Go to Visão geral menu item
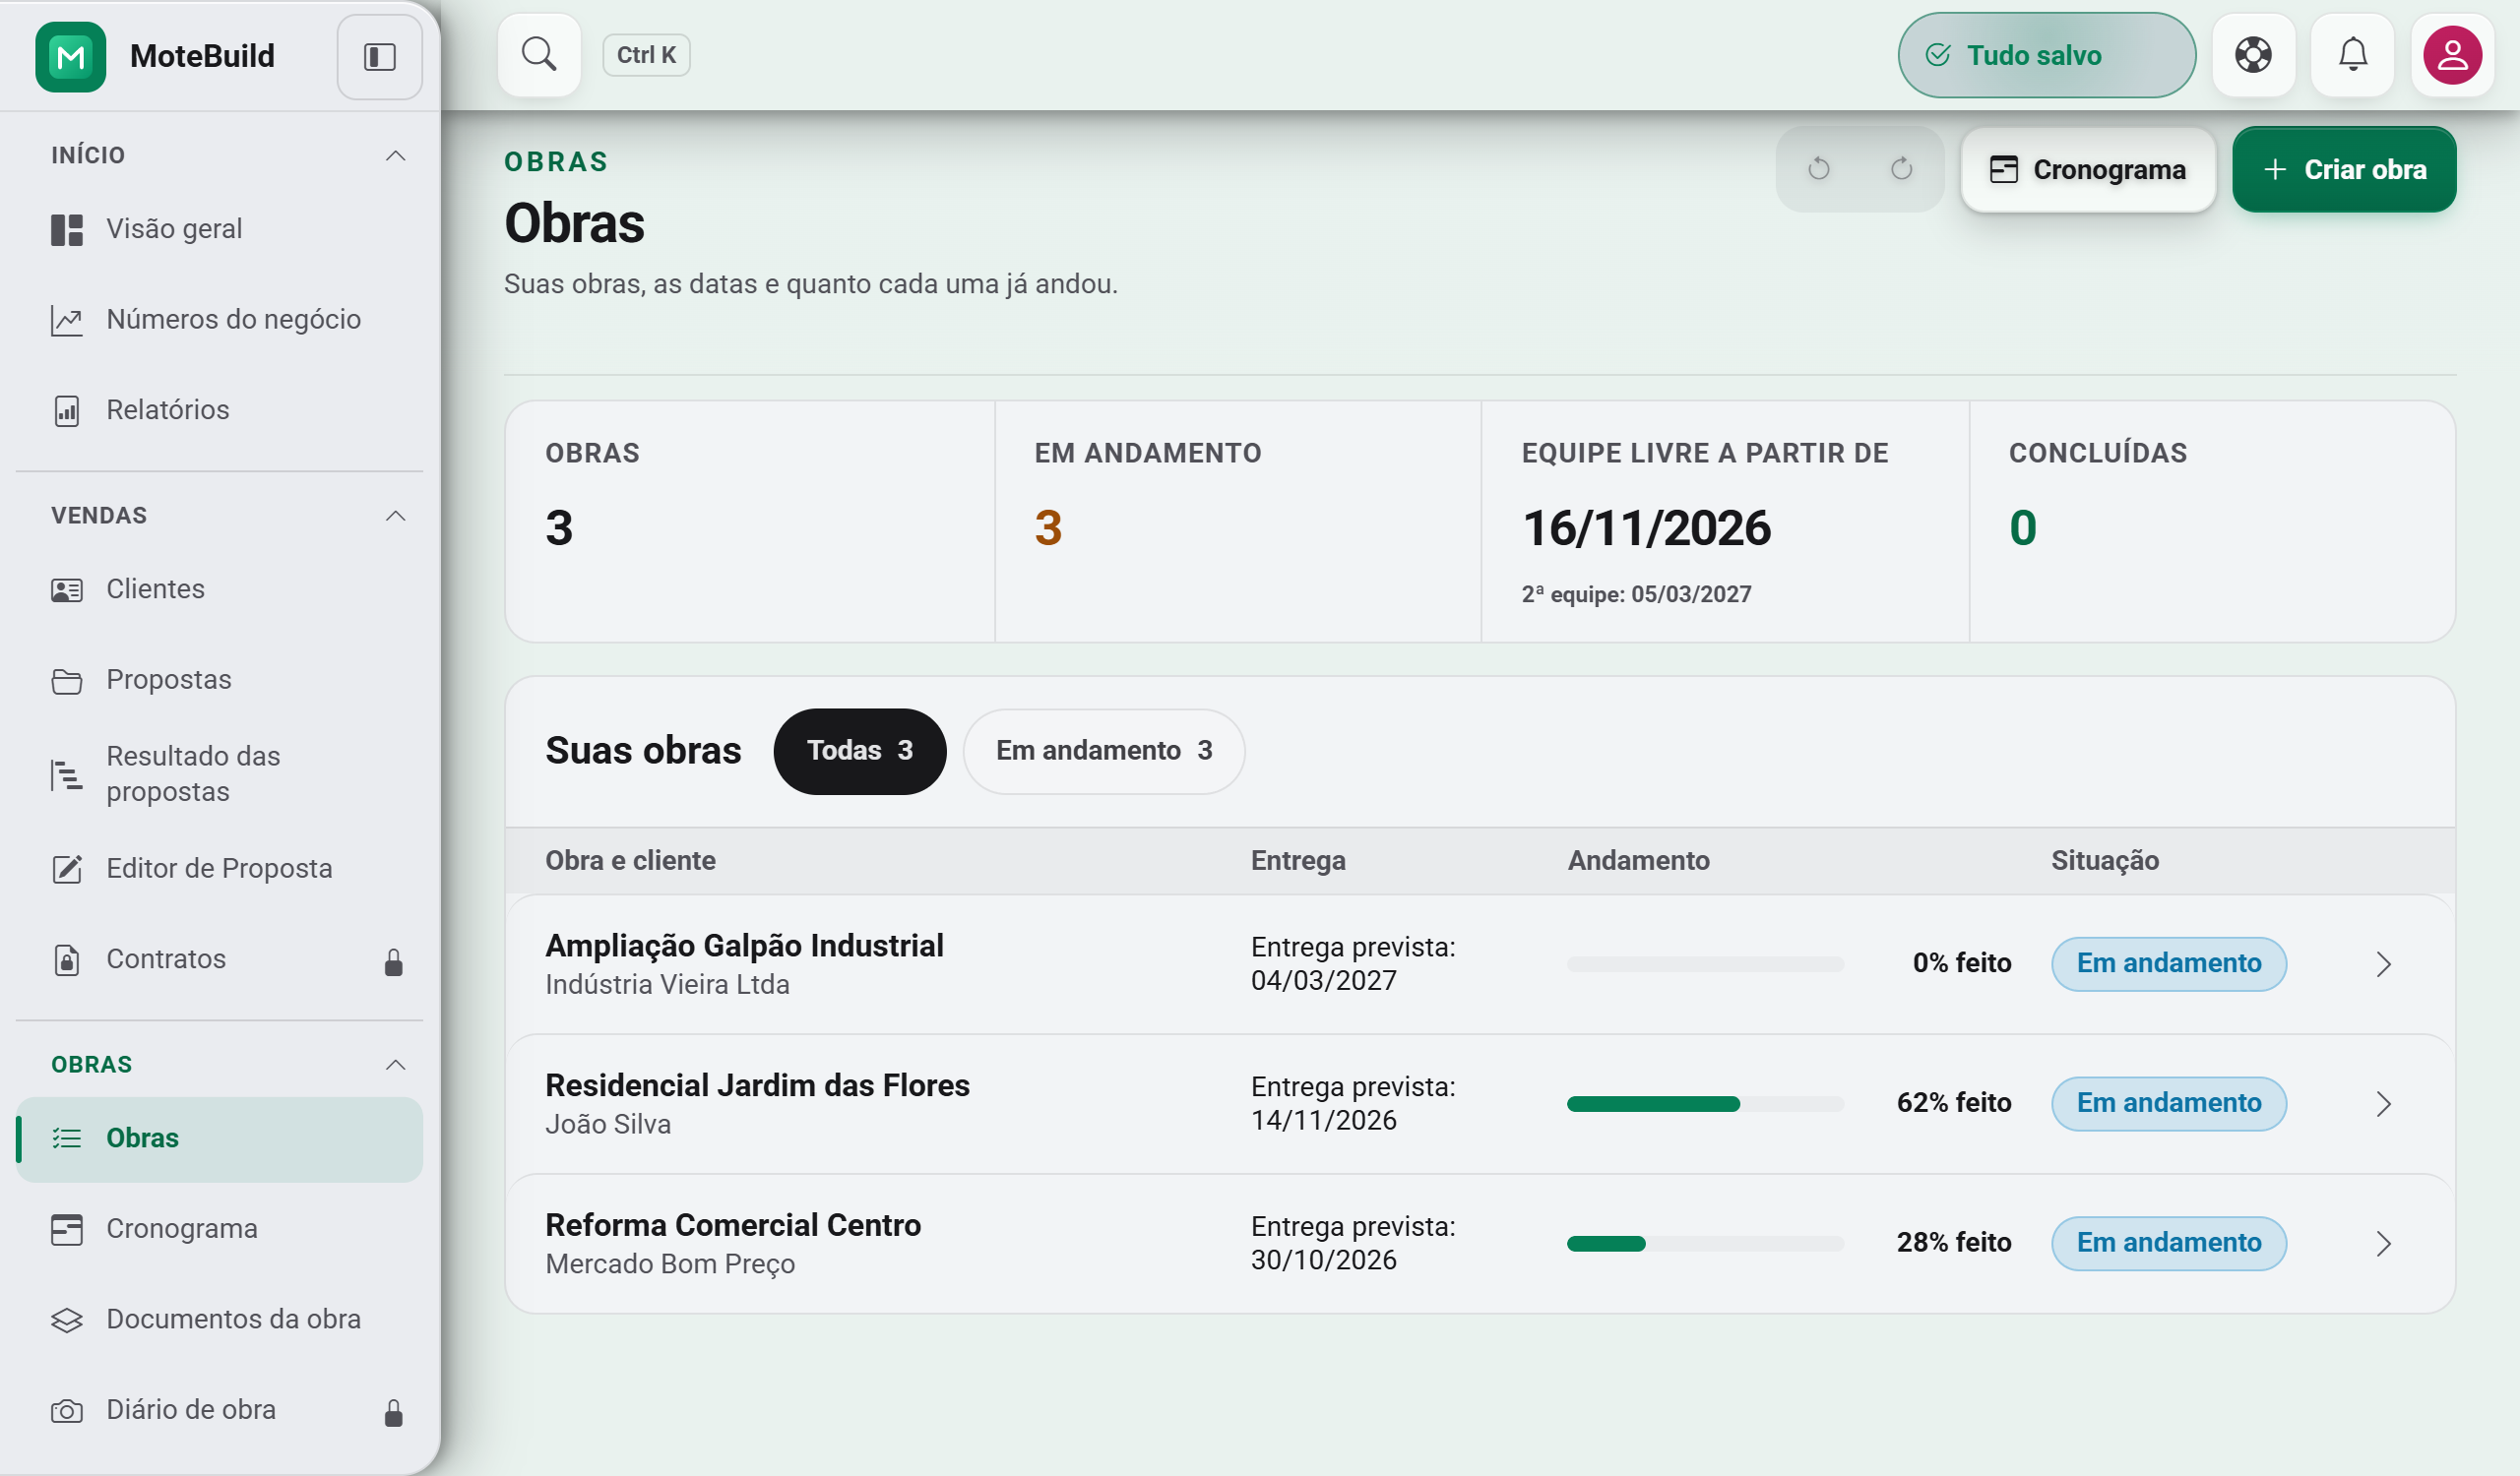Viewport: 2520px width, 1476px height. tap(220, 229)
